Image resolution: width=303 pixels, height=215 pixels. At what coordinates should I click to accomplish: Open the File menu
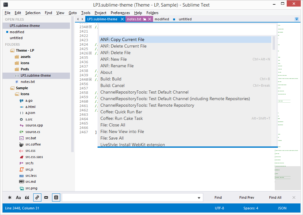(8, 13)
